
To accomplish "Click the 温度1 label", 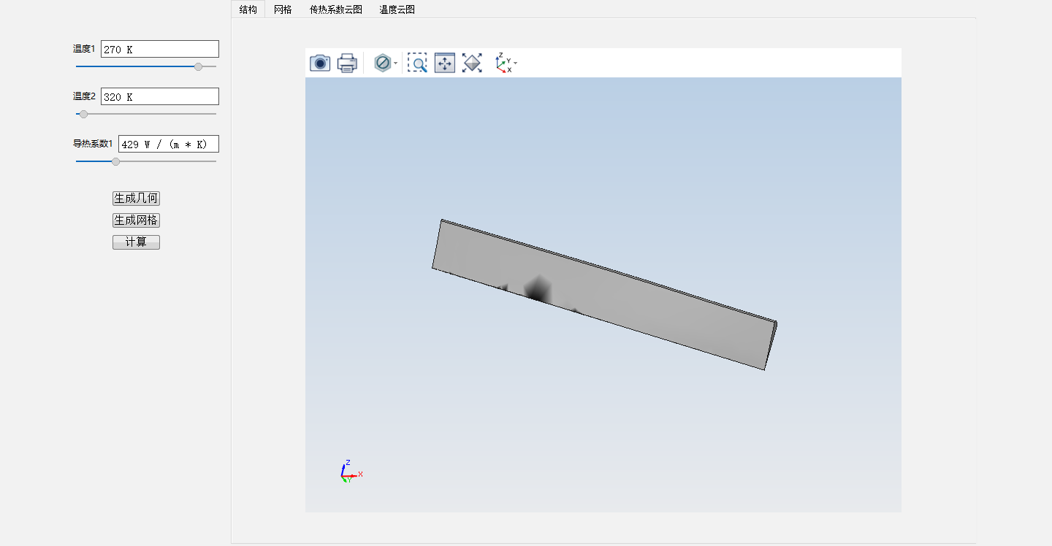I will click(84, 49).
